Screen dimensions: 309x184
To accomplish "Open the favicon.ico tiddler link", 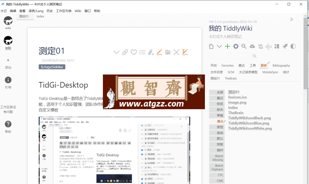I will pos(237,97).
